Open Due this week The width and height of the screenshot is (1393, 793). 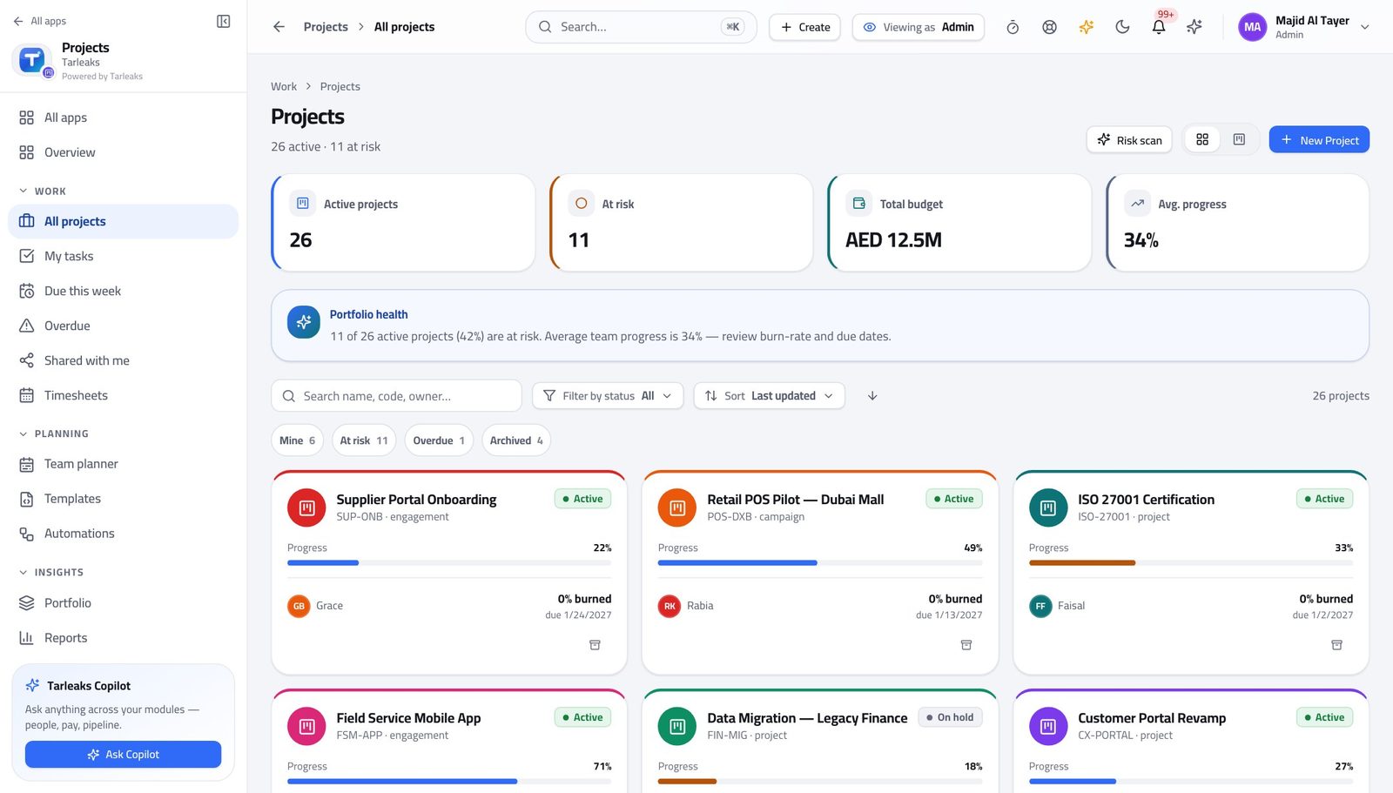coord(123,291)
